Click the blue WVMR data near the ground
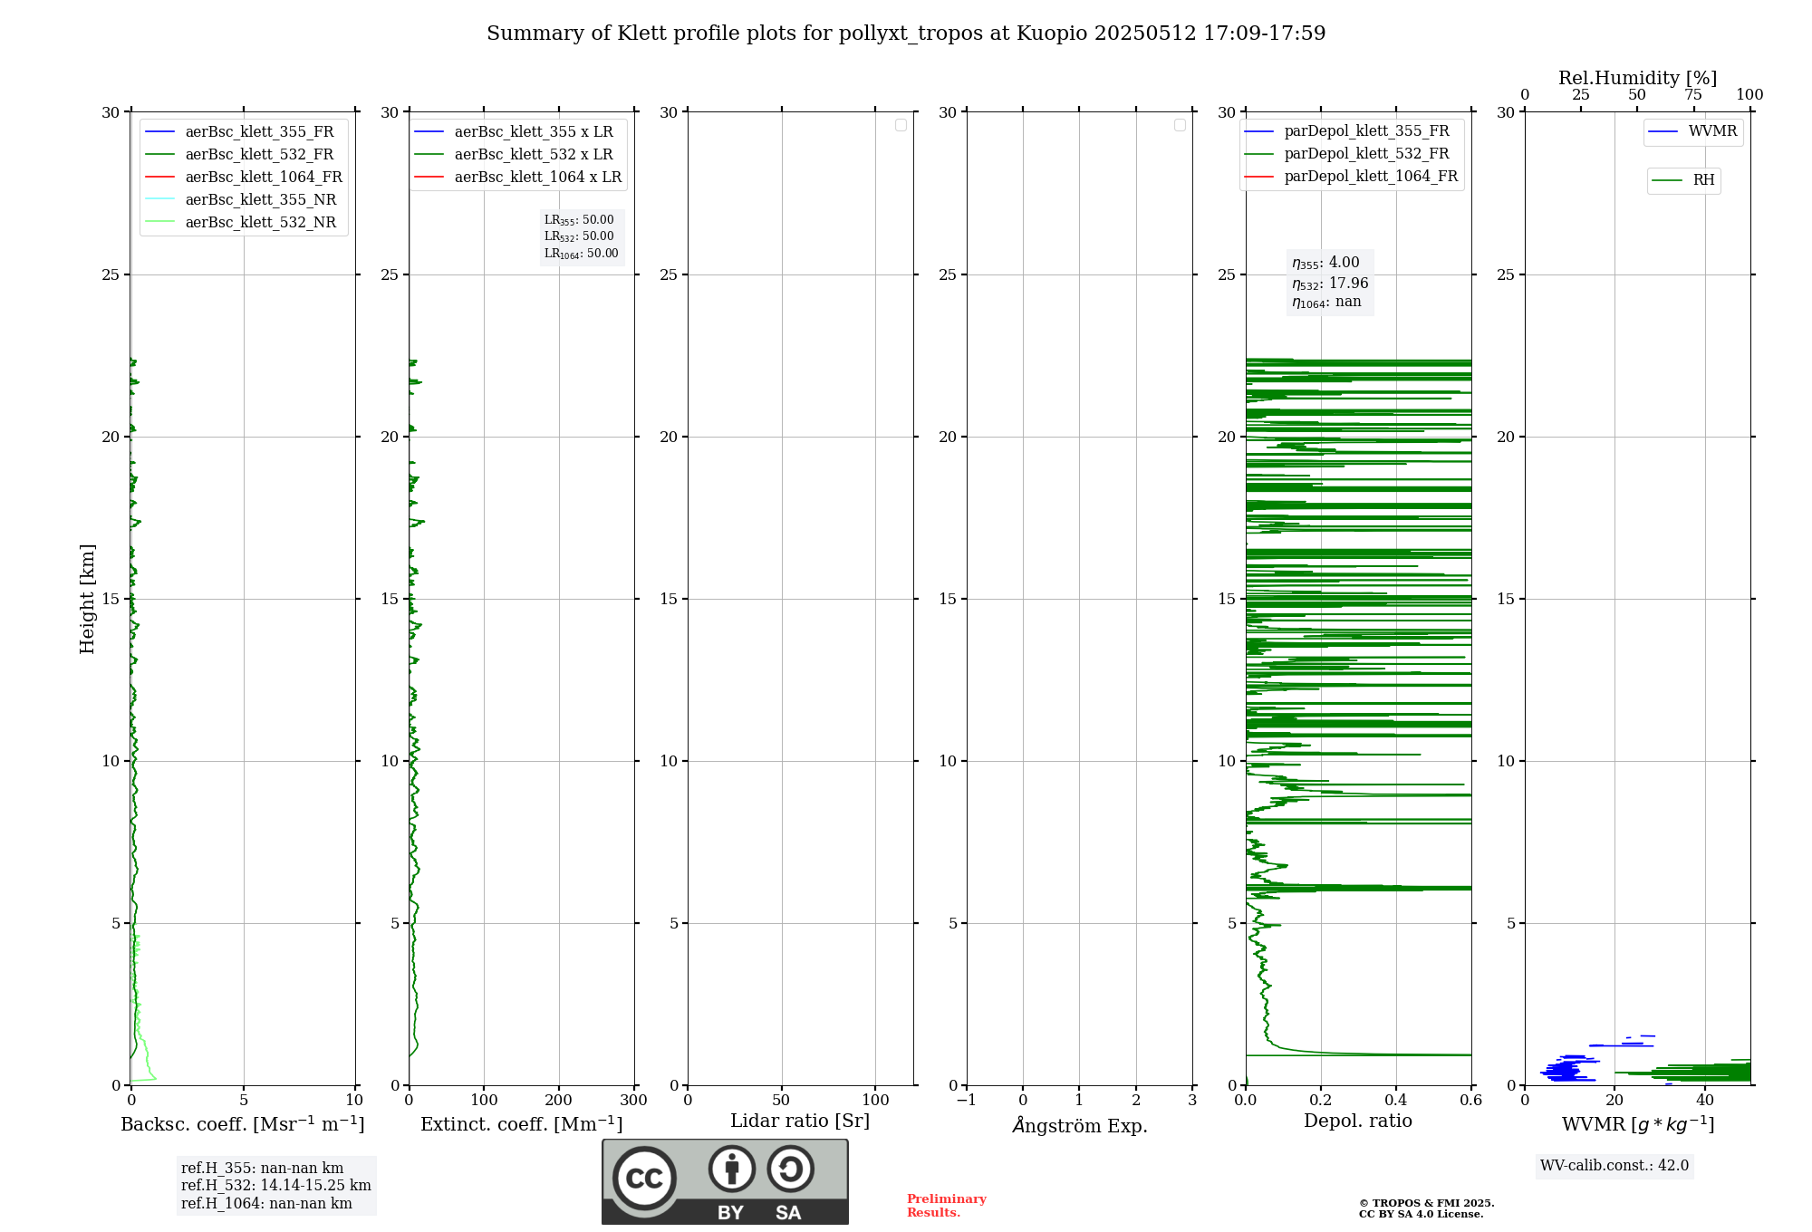The width and height of the screenshot is (1812, 1232). tap(1567, 1070)
